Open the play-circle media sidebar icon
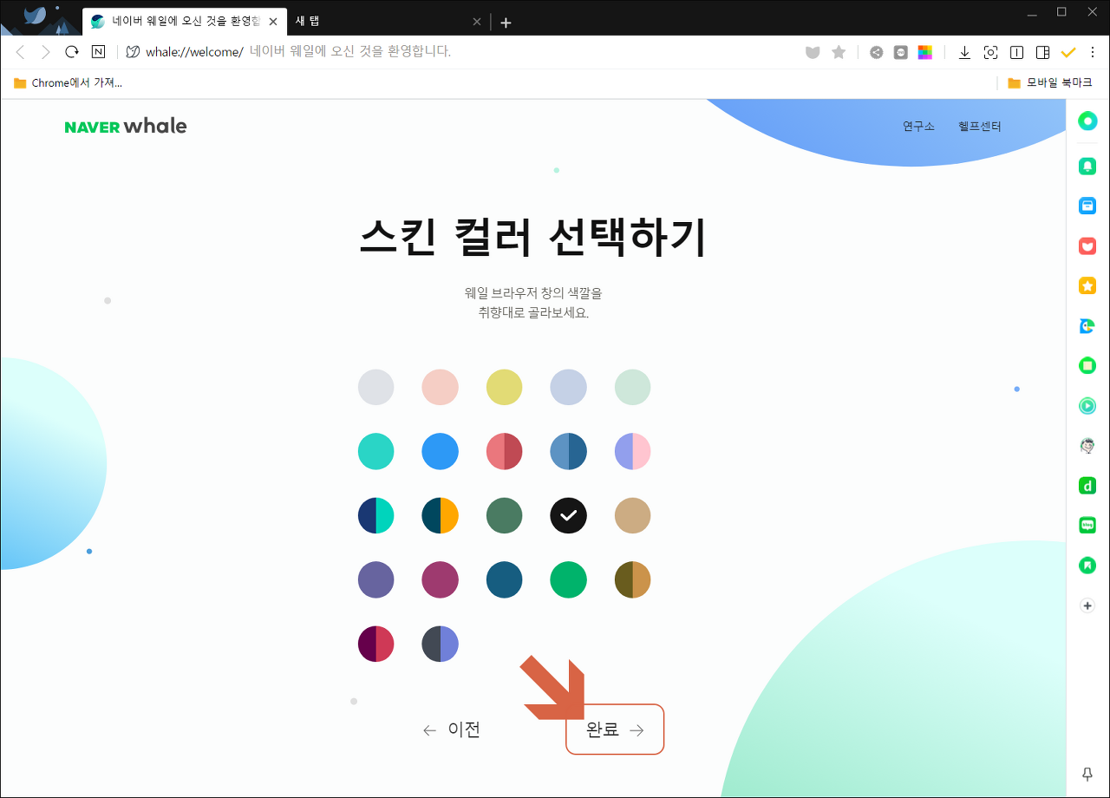1110x798 pixels. point(1087,405)
